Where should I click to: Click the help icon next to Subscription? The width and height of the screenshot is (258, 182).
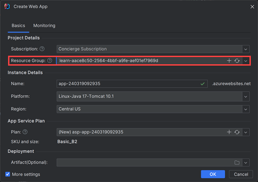[x=42, y=49]
